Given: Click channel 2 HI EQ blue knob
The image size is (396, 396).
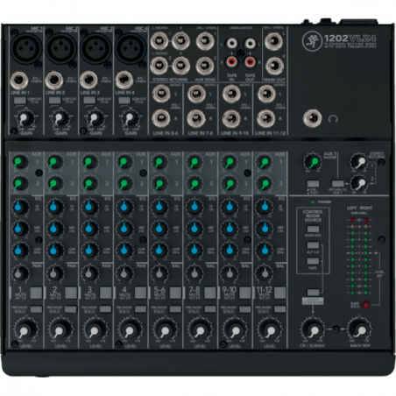Looking at the screenshot, I should 54,207.
